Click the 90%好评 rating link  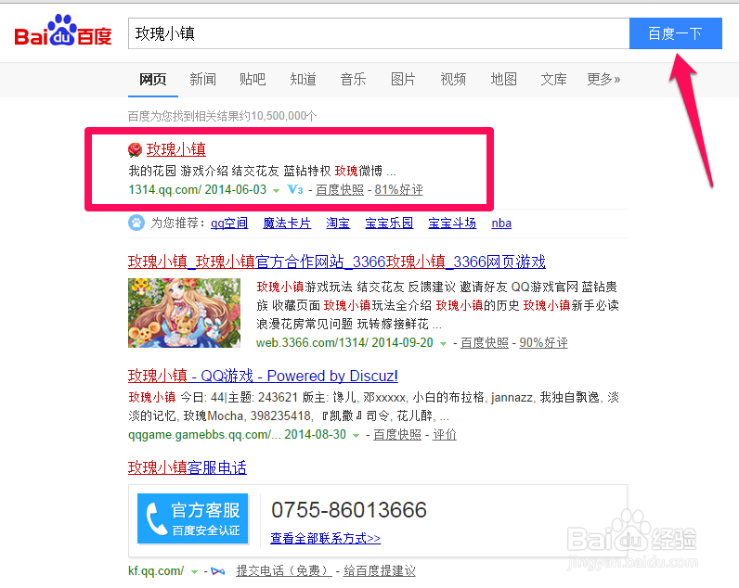pos(543,343)
